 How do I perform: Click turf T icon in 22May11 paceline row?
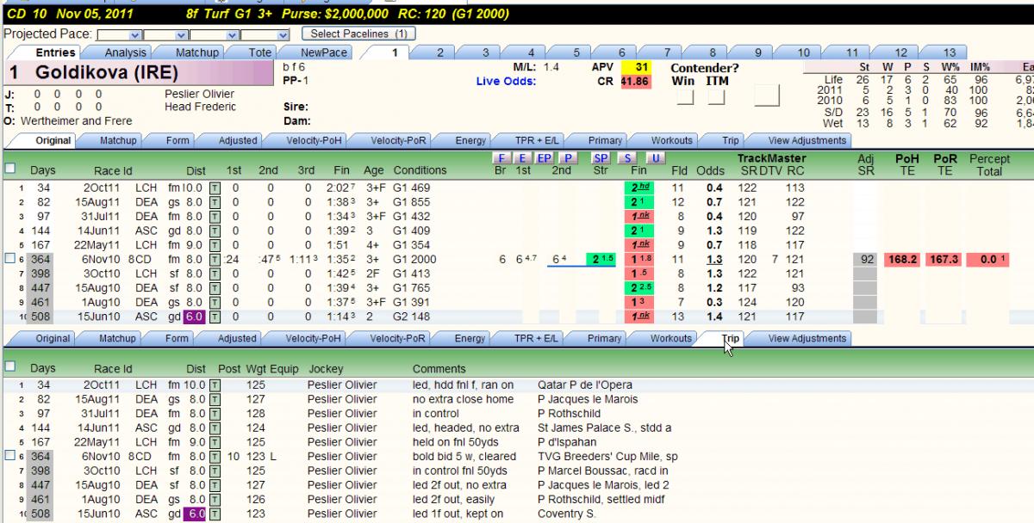tap(215, 244)
